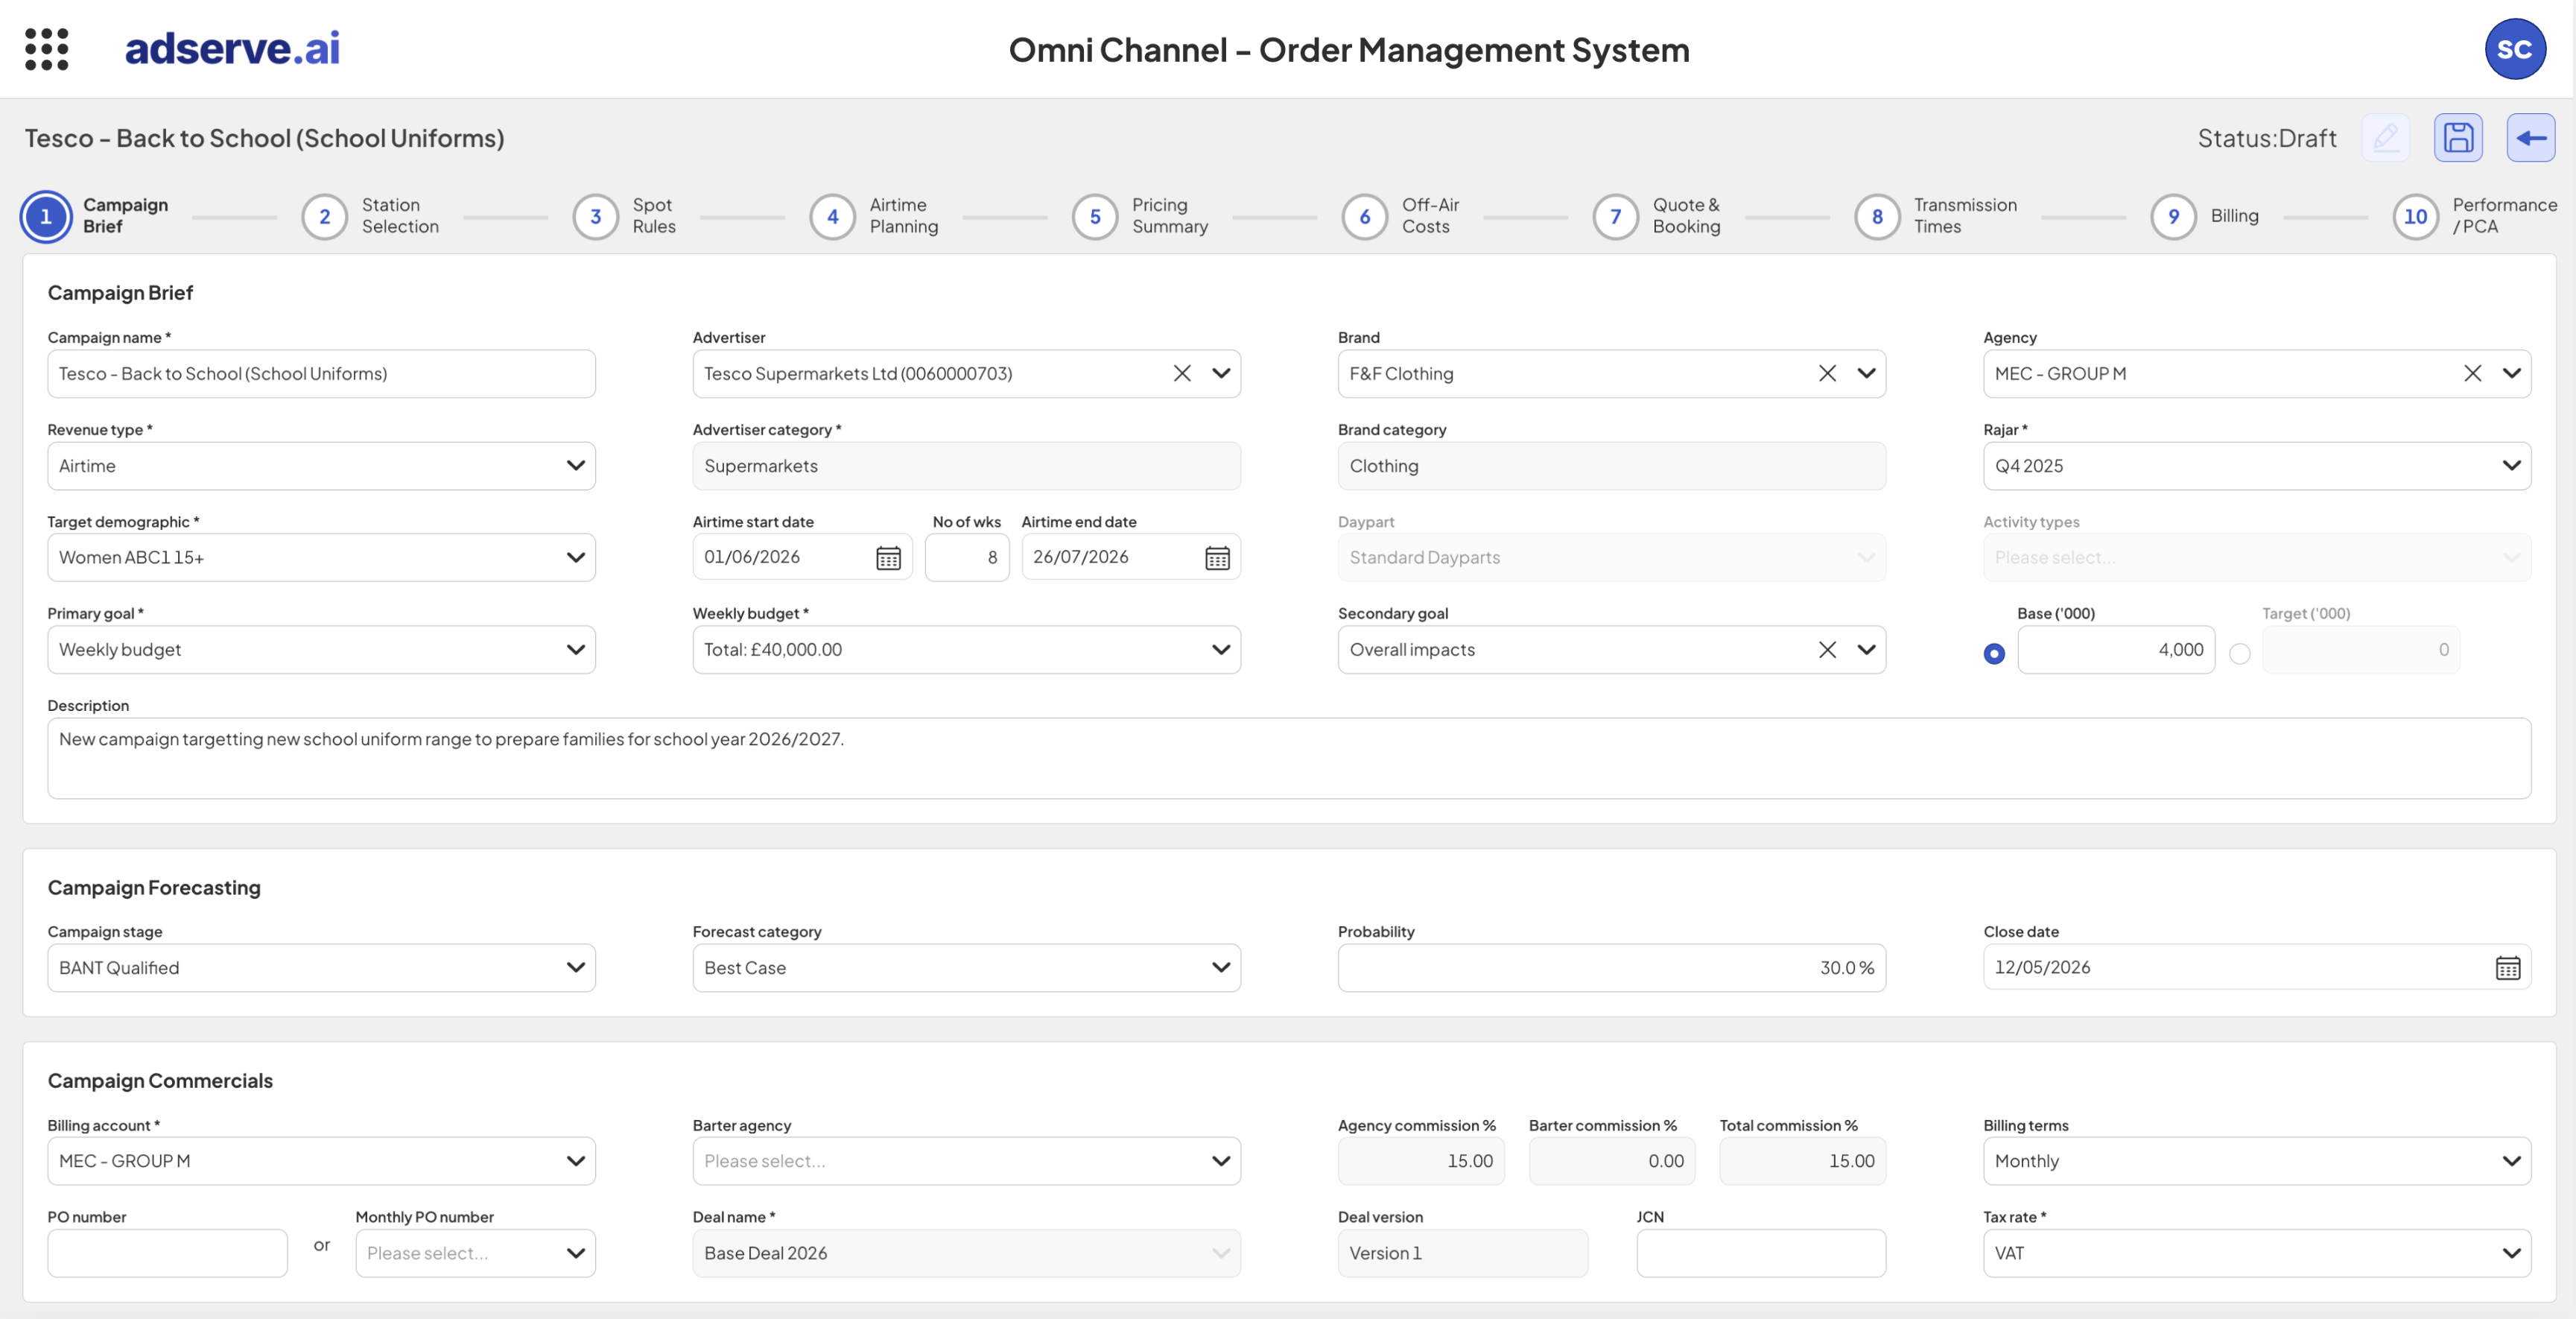
Task: Open the Primary goal dropdown
Action: pyautogui.click(x=321, y=649)
